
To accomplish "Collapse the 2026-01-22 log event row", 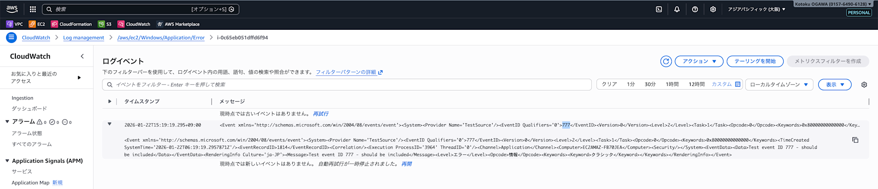I will pos(110,124).
